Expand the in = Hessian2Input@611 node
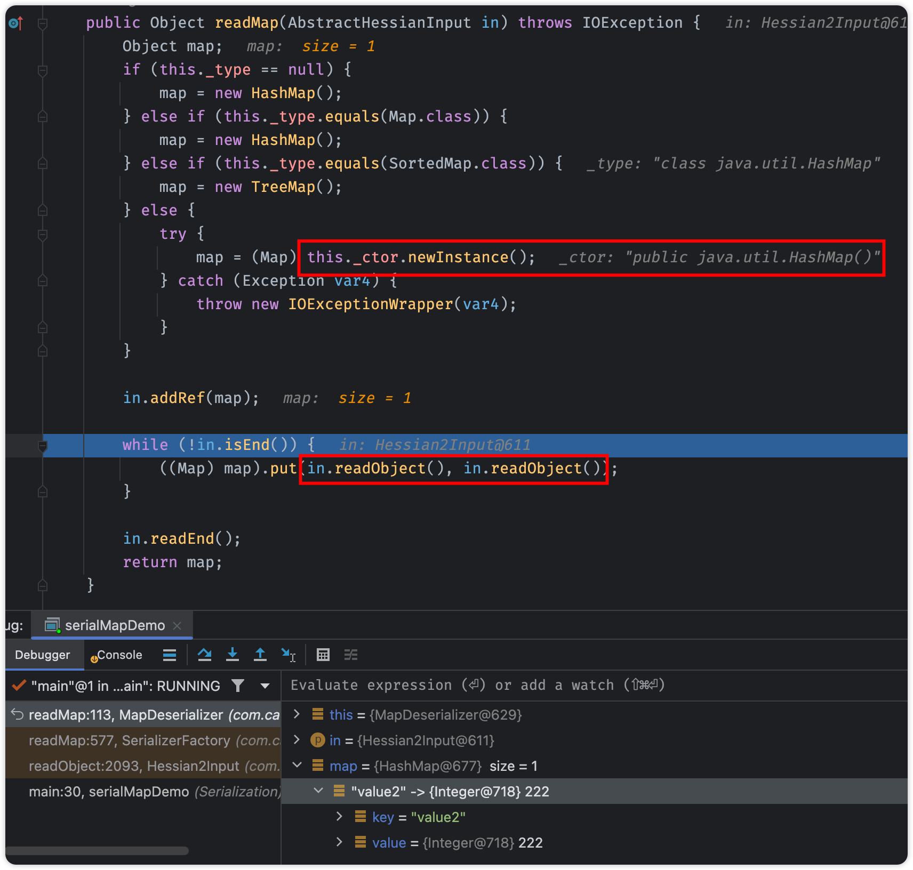The image size is (913, 870). click(297, 740)
